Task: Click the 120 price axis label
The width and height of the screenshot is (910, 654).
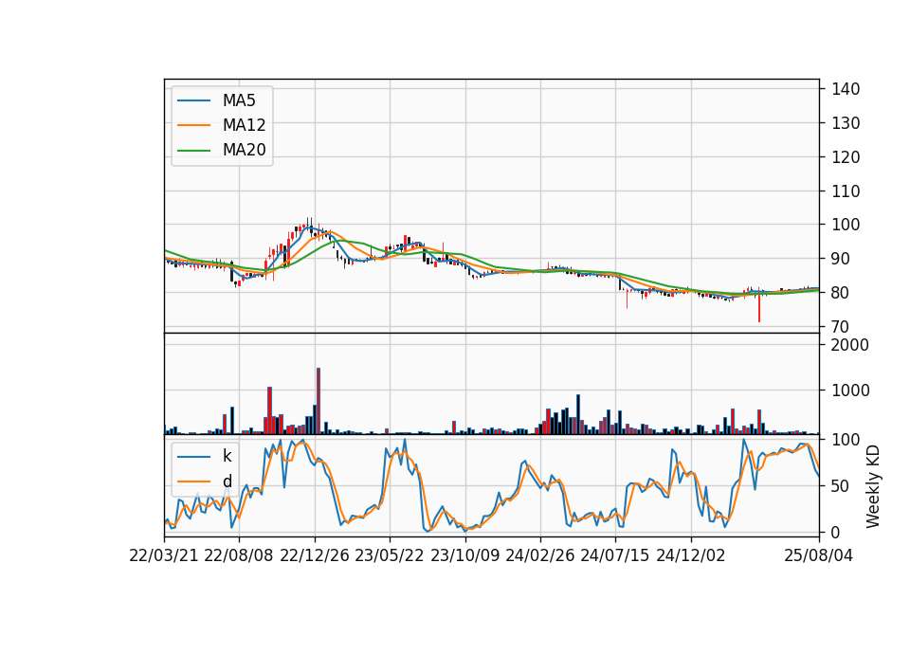Action: pos(846,157)
